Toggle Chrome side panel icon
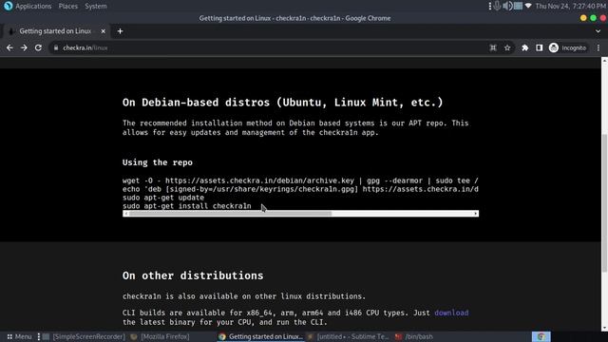The width and height of the screenshot is (608, 342). coord(539,47)
